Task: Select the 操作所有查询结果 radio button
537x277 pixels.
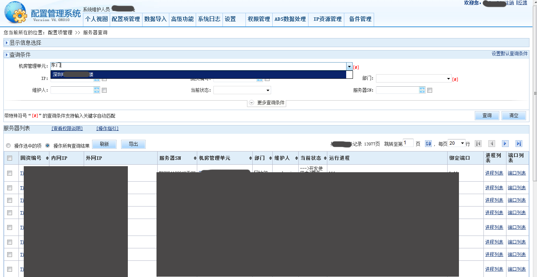Action: [48, 145]
